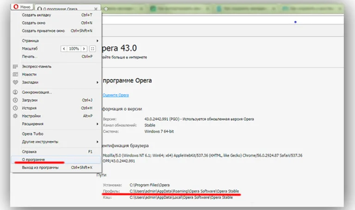Viewport: 355px width, 210px height.
Task: Open История menu item
Action: tap(56, 108)
